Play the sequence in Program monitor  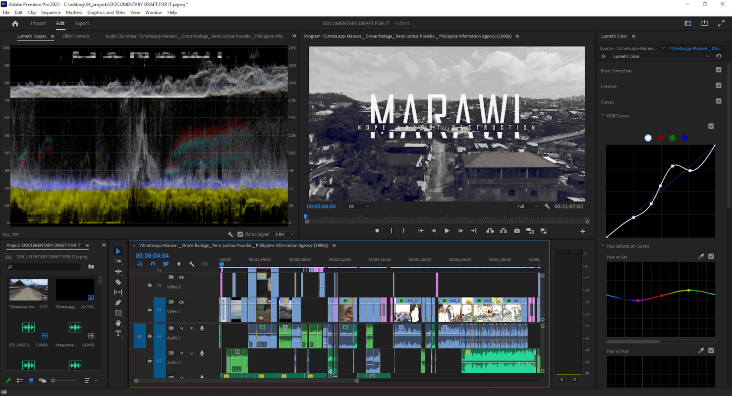[x=447, y=231]
